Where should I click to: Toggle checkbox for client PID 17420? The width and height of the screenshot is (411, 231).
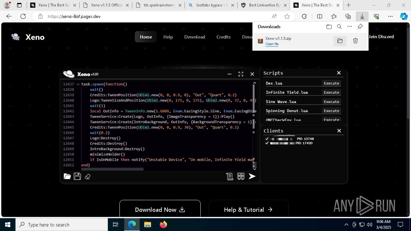[x=267, y=143]
